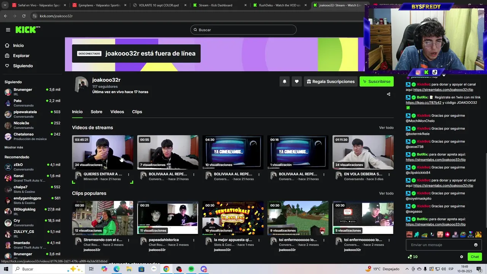The image size is (487, 274).
Task: Click the heart follow button
Action: point(297,81)
